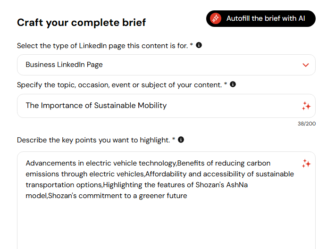Click the red sparkle icon in Autofill button

click(x=216, y=18)
